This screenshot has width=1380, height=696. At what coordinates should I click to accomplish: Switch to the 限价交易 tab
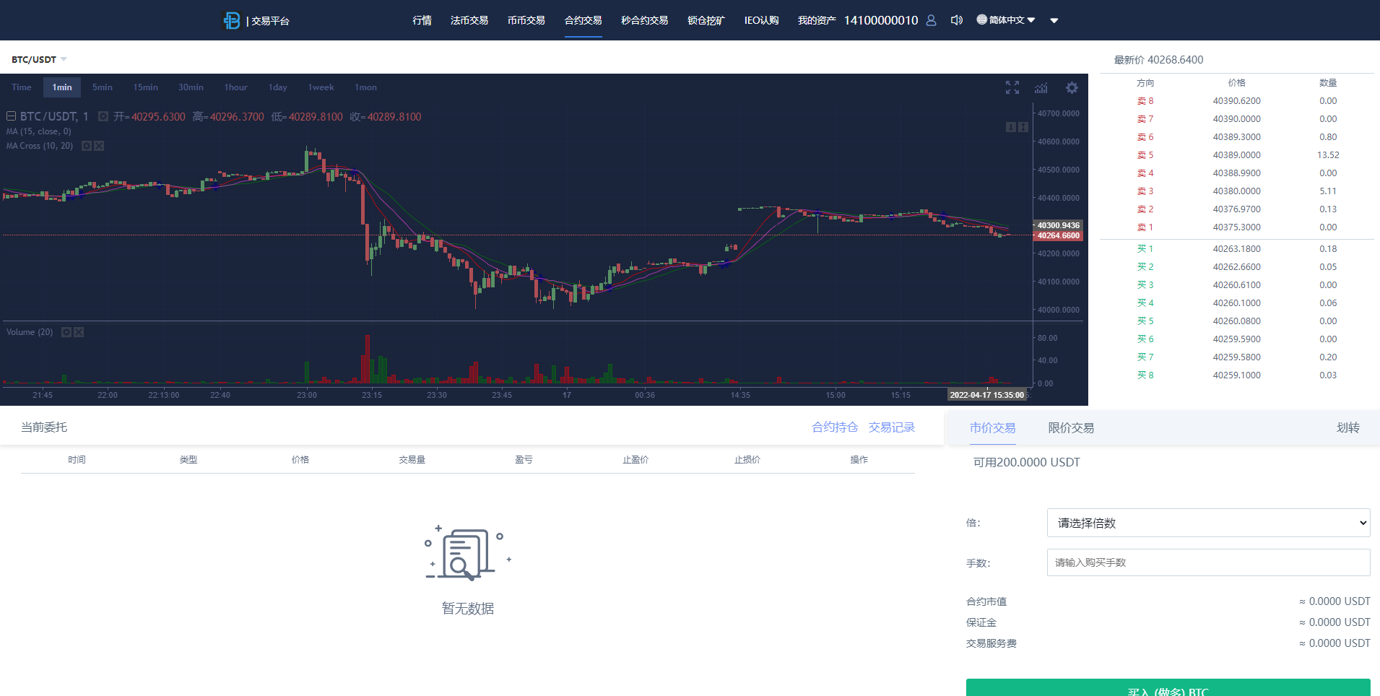(1072, 427)
